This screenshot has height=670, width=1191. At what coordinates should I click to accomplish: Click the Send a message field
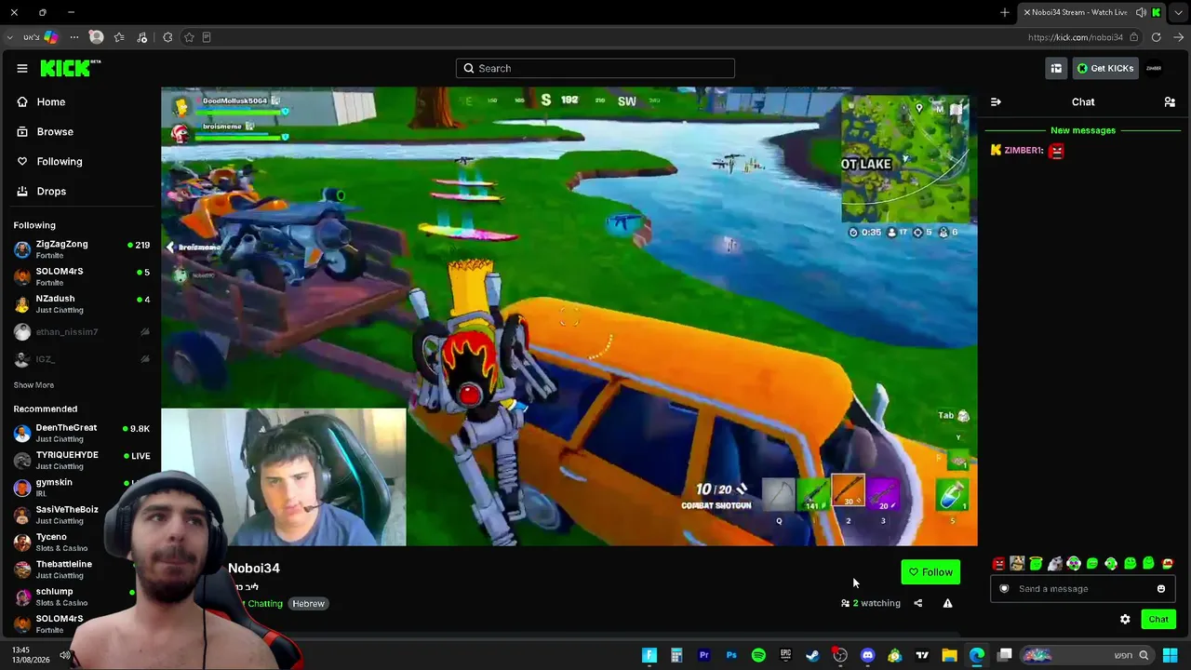coord(1083,588)
